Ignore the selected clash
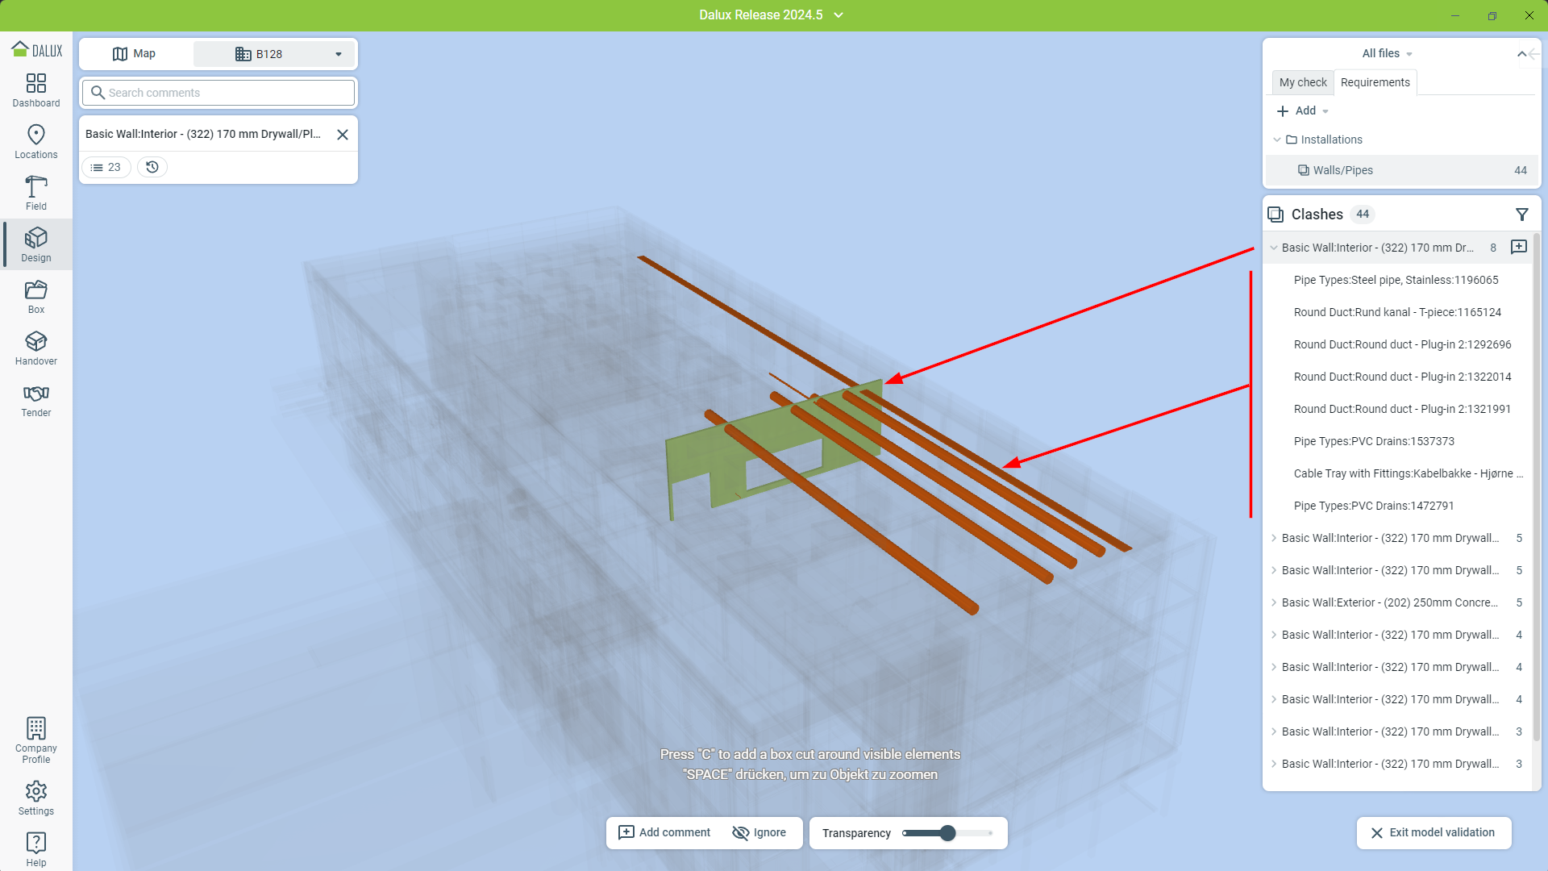 759,832
